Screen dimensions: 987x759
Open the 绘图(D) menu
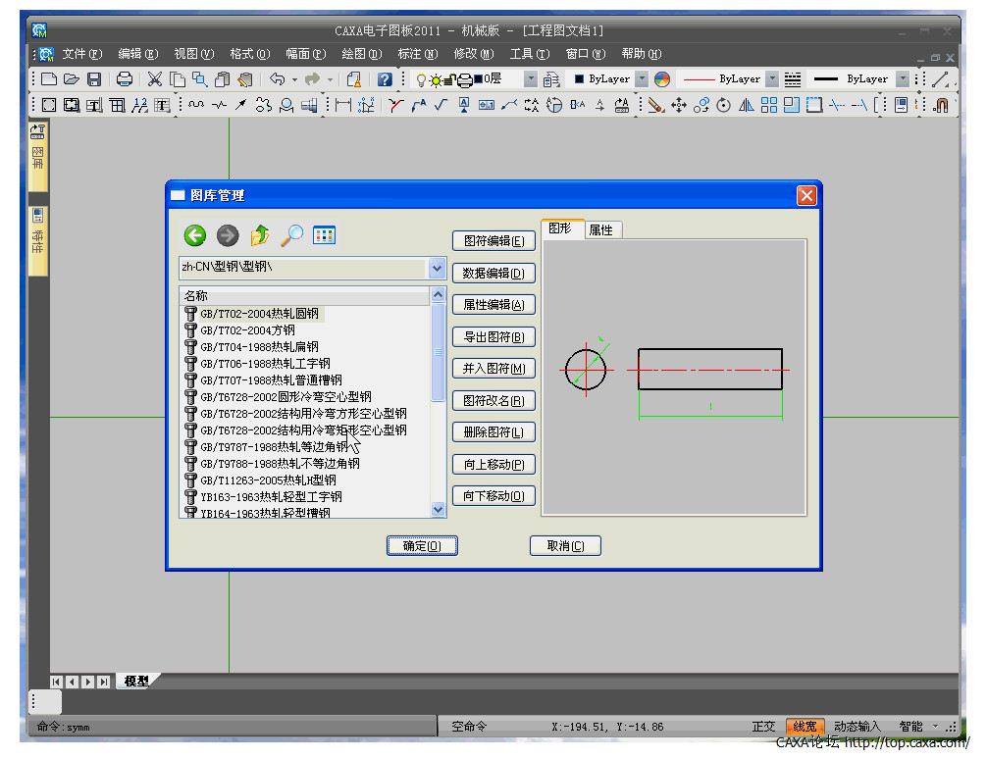[362, 54]
